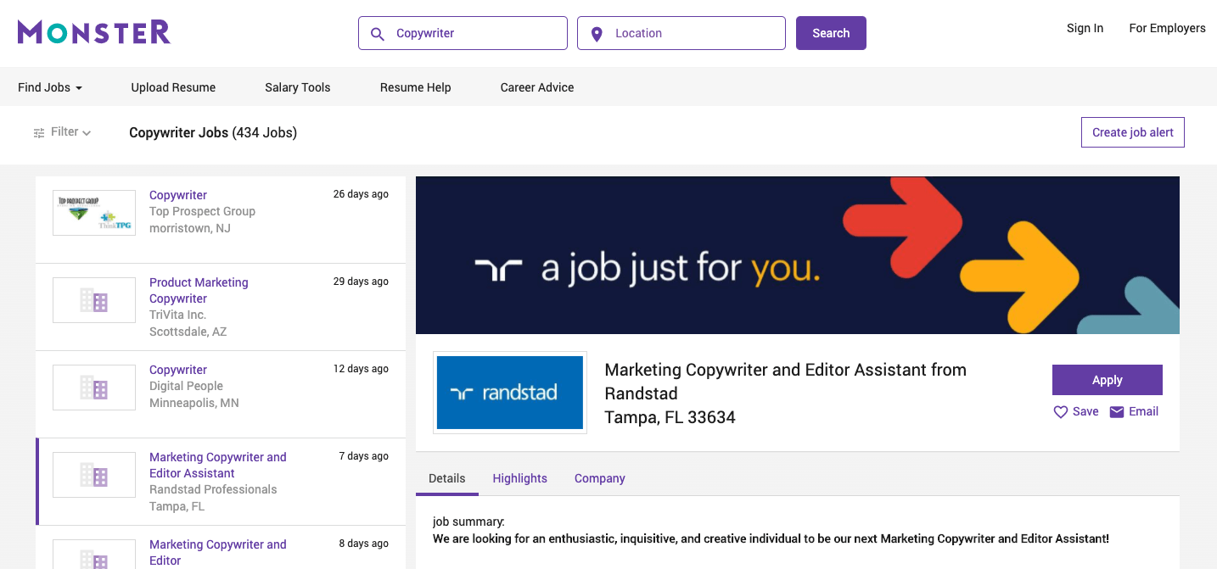1217x569 pixels.
Task: Click the Monster logo
Action: pos(94,32)
